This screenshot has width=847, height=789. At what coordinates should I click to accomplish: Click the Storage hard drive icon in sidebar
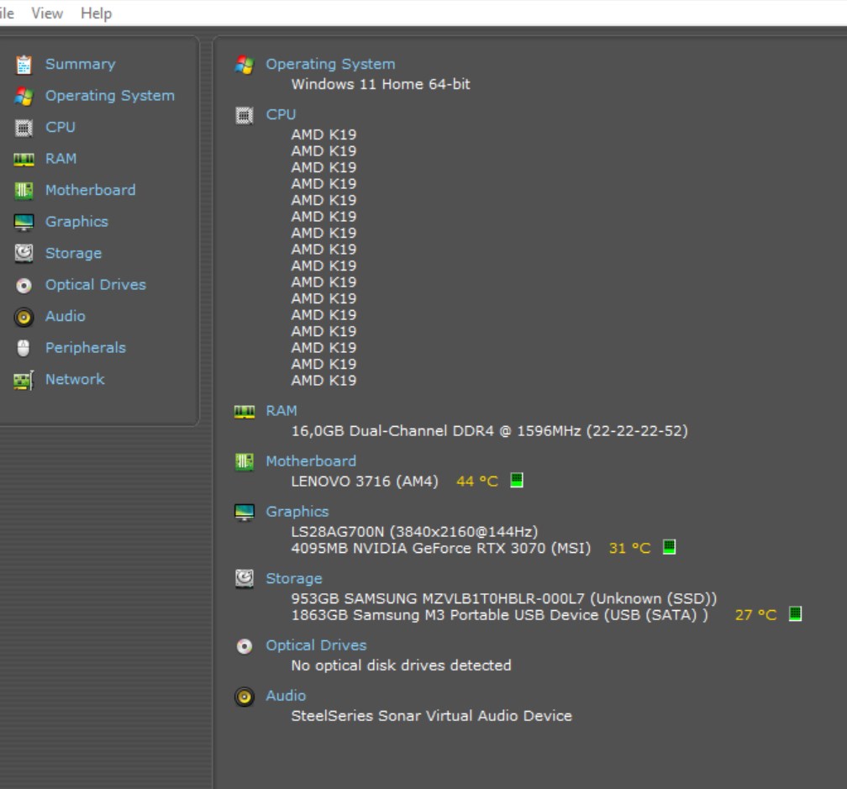24,253
